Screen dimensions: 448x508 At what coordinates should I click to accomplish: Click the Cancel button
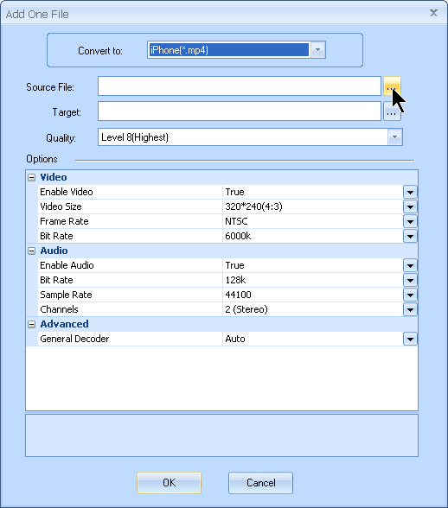click(x=261, y=483)
